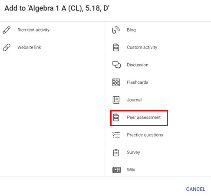Cancel the Add to Algebra dialog
This screenshot has width=211, height=196.
195,189
